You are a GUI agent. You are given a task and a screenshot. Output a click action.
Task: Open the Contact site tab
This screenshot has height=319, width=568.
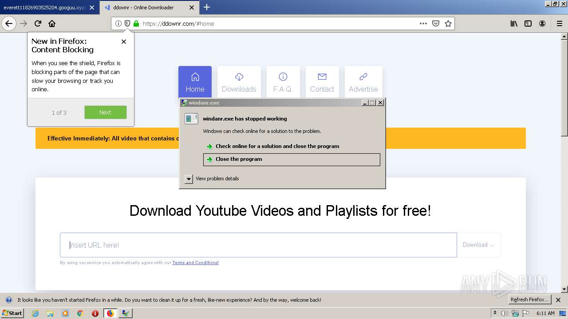click(x=322, y=82)
